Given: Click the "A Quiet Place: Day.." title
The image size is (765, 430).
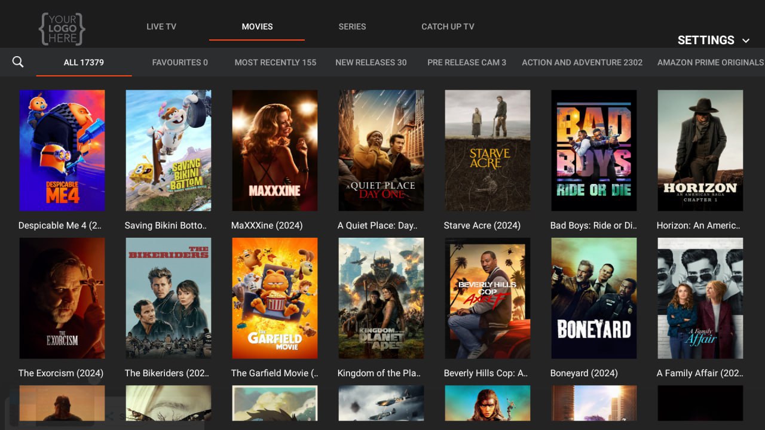Looking at the screenshot, I should pos(377,226).
